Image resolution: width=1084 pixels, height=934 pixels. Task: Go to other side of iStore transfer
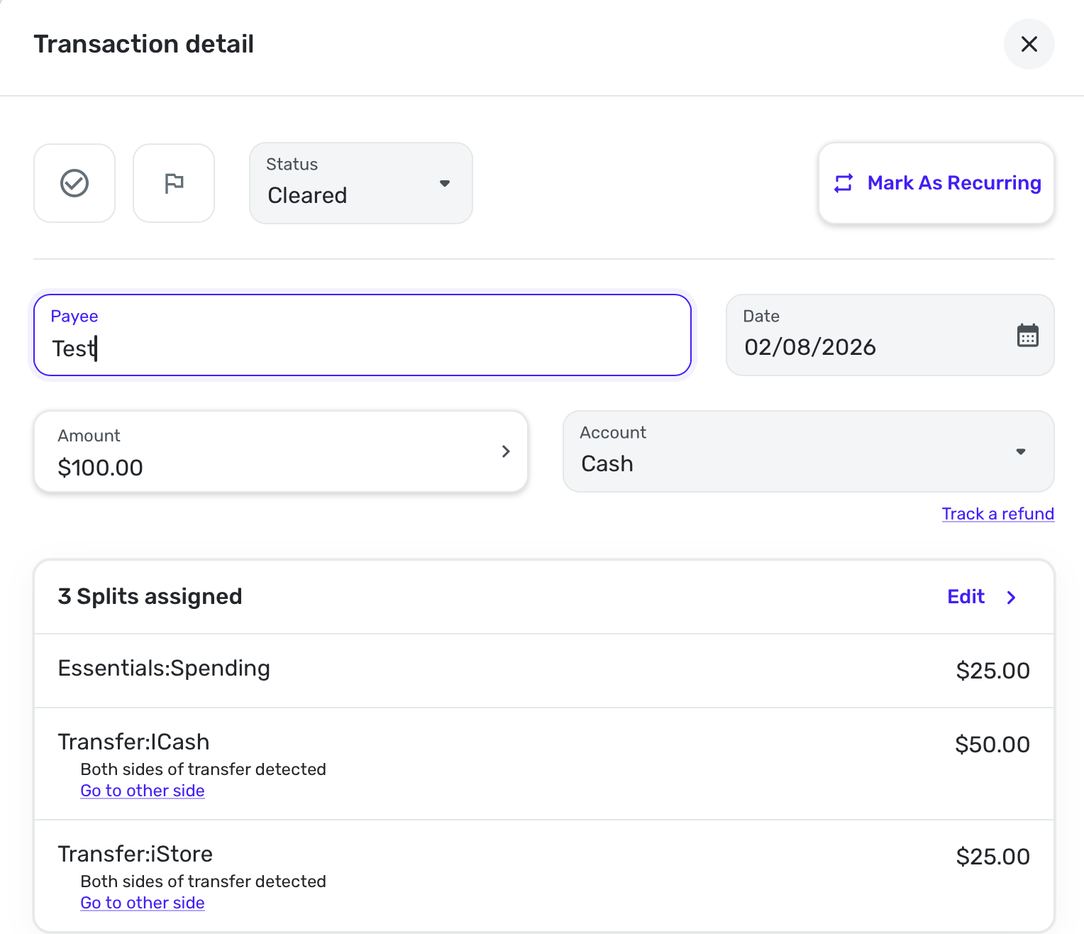click(x=143, y=903)
